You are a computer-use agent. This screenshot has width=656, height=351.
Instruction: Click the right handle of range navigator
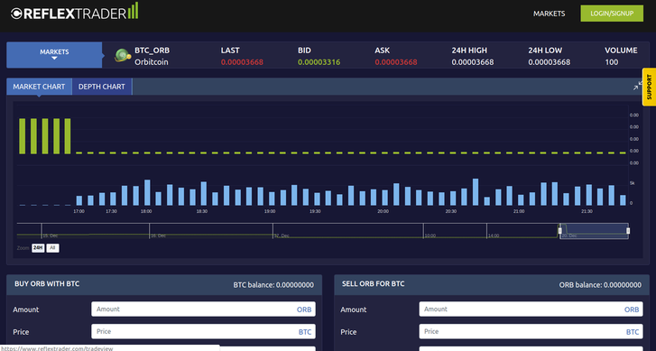point(628,230)
